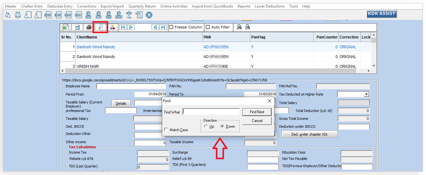Click Ded. under chapter VIA button
This screenshot has height=175, width=426.
[309, 134]
